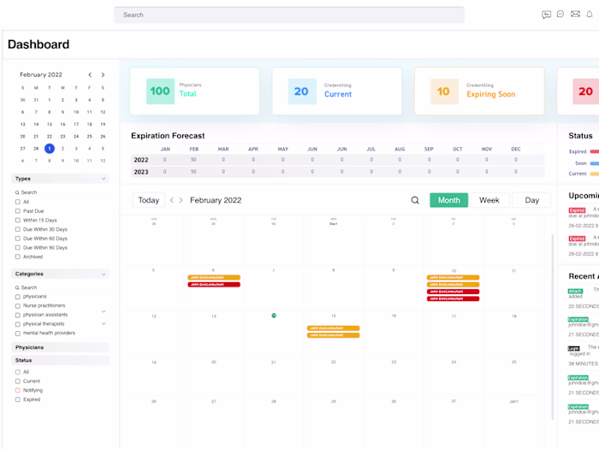Go to next month in mini calendar
Viewport: 599px width, 449px height.
click(x=103, y=75)
